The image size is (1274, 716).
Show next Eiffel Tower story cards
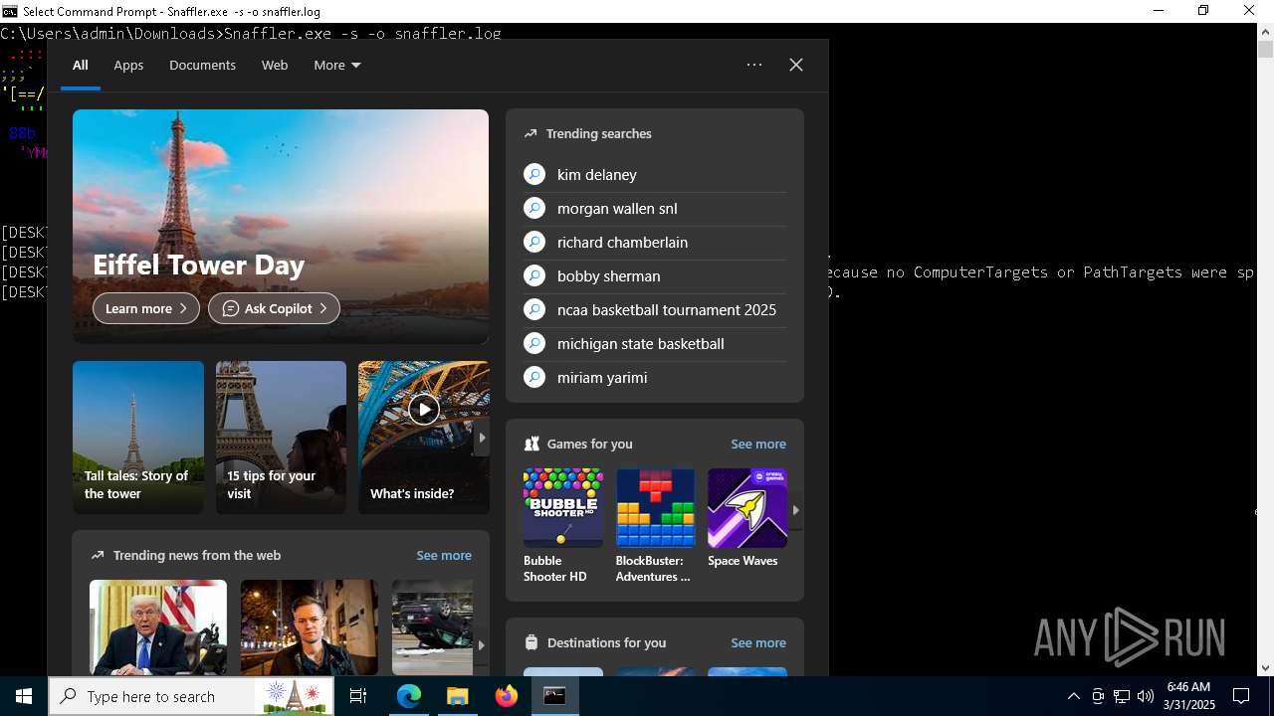[x=482, y=438]
